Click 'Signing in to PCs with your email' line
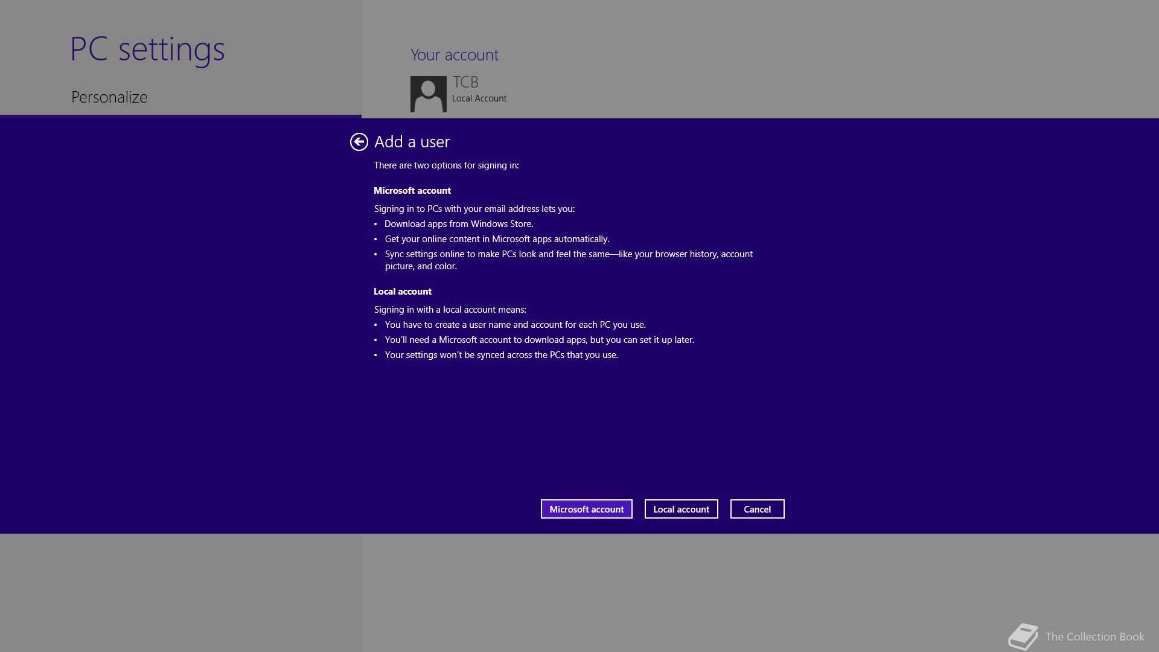1159x652 pixels. click(474, 209)
